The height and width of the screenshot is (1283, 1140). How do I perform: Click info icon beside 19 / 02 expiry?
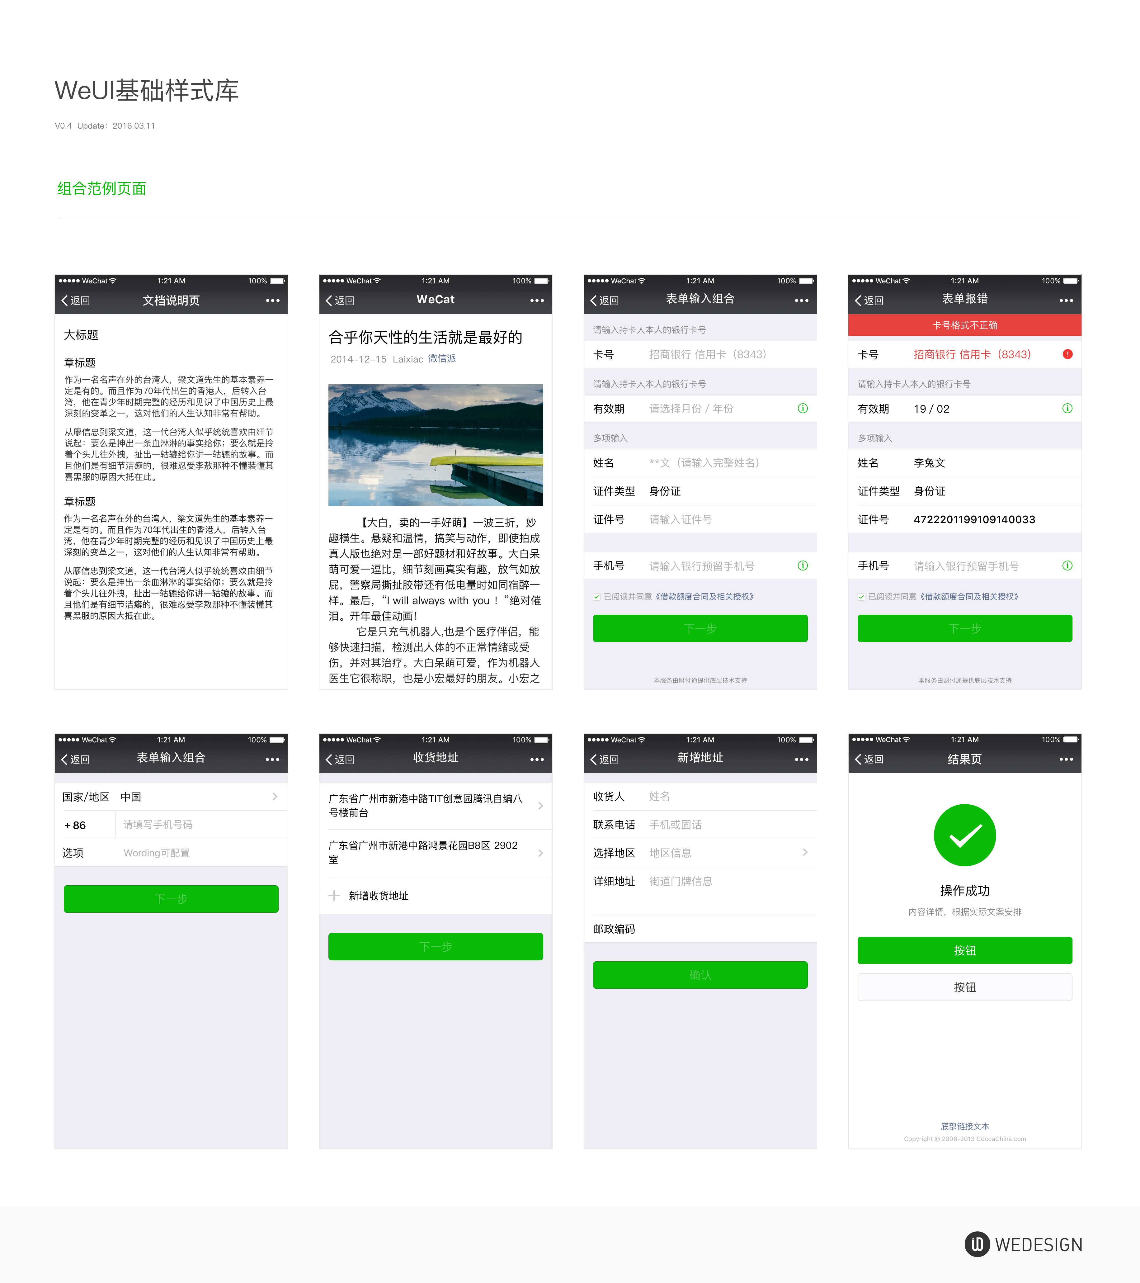1067,409
